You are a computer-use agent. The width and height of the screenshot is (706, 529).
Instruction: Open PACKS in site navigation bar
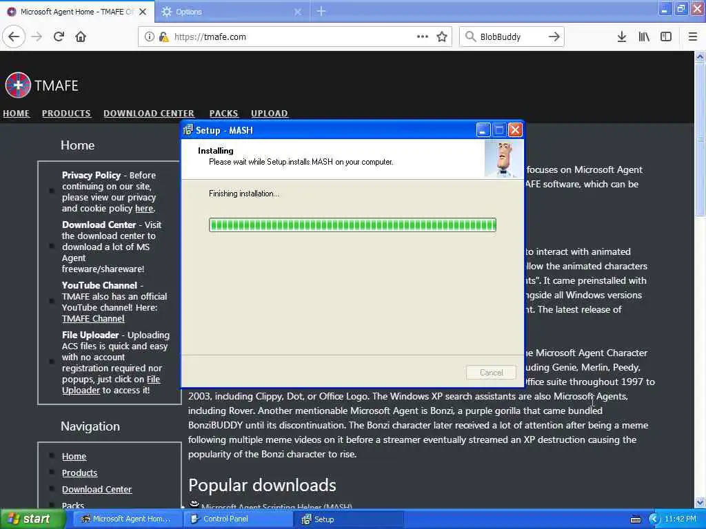click(x=224, y=114)
